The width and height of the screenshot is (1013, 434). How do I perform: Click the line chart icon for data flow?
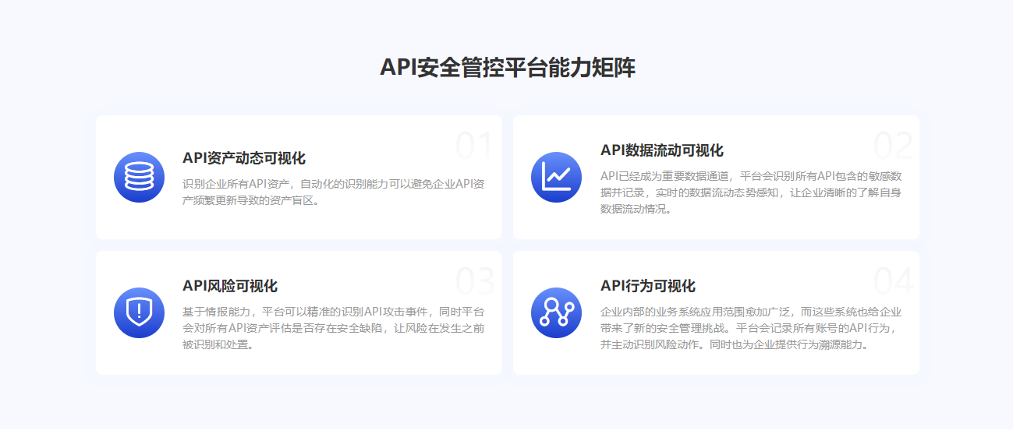coord(556,177)
